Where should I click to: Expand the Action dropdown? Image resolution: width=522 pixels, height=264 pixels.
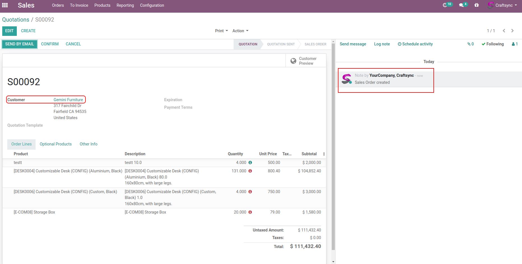(x=240, y=31)
